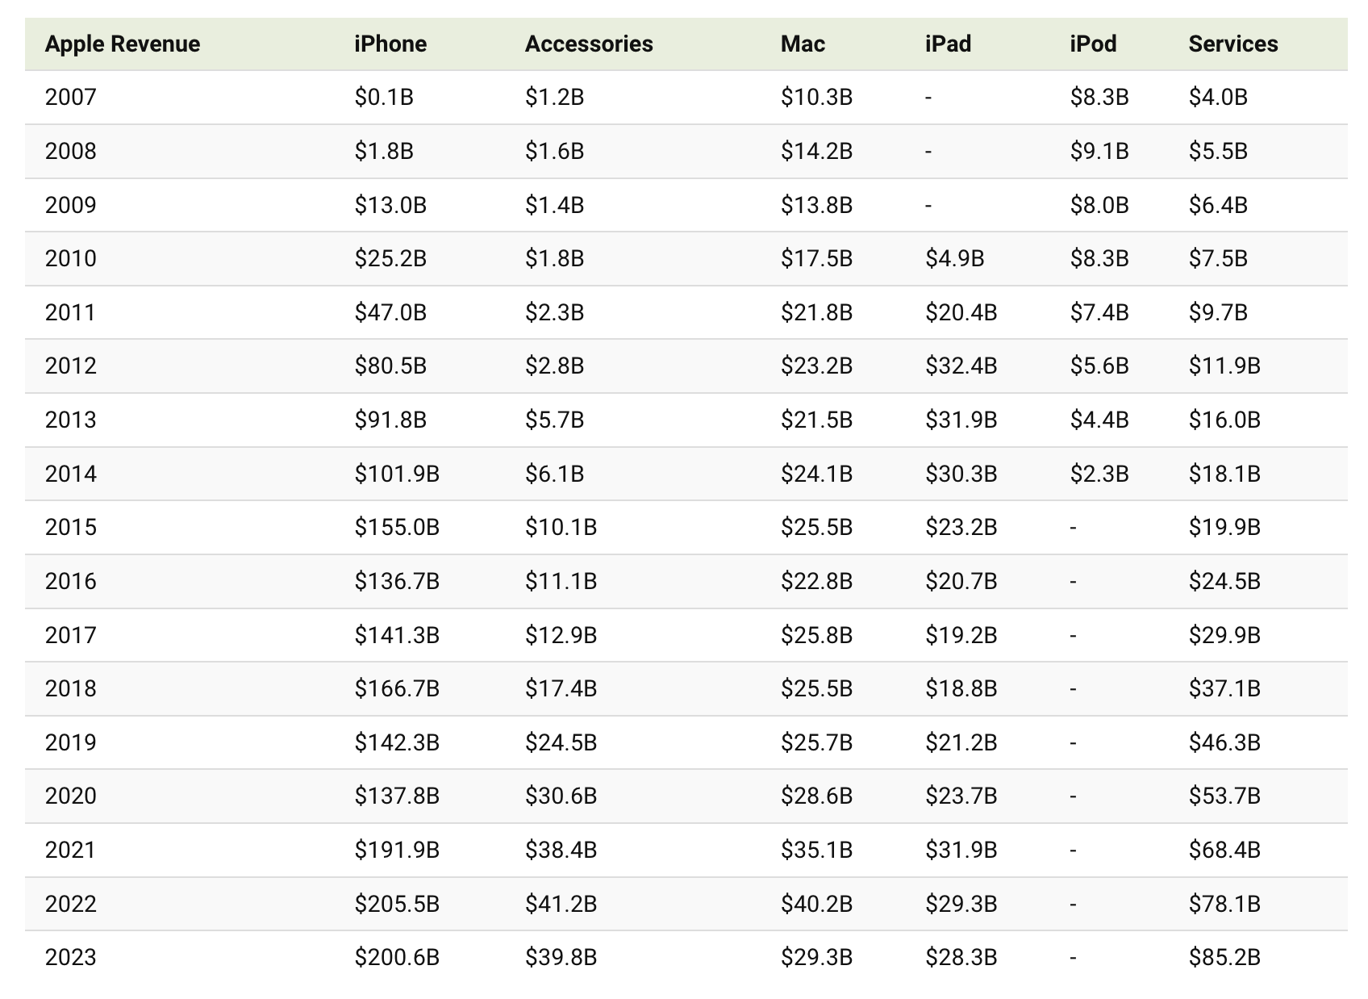
Task: Click the 2022 iPhone revenue $205.5B cell
Action: pyautogui.click(x=397, y=904)
